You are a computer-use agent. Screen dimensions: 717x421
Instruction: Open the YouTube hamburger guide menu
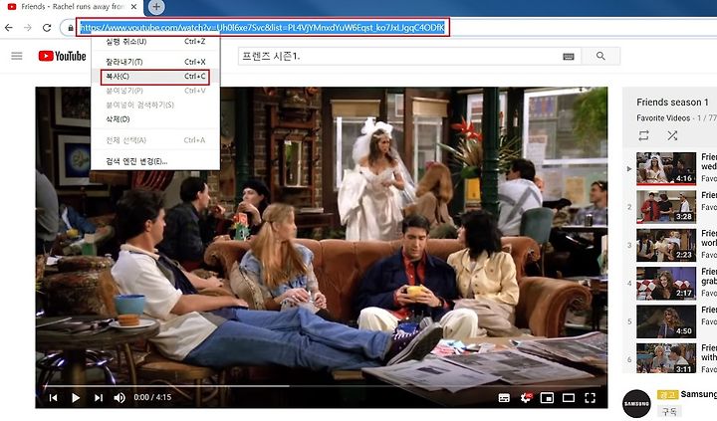click(x=17, y=56)
